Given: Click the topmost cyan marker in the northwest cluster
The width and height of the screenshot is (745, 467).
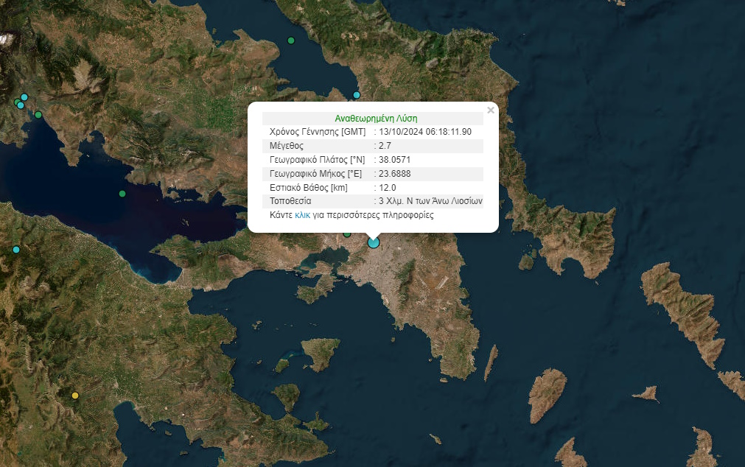Looking at the screenshot, I should point(24,96).
